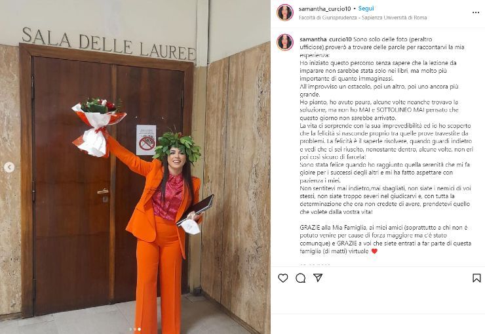This screenshot has width=485, height=334.
Task: Select second carousel dot indicator
Action: pos(135,329)
